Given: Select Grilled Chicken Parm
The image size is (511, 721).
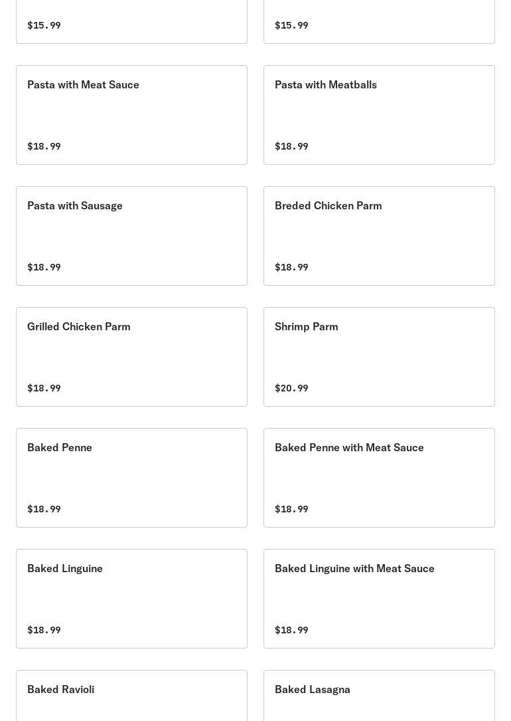Looking at the screenshot, I should point(78,327).
